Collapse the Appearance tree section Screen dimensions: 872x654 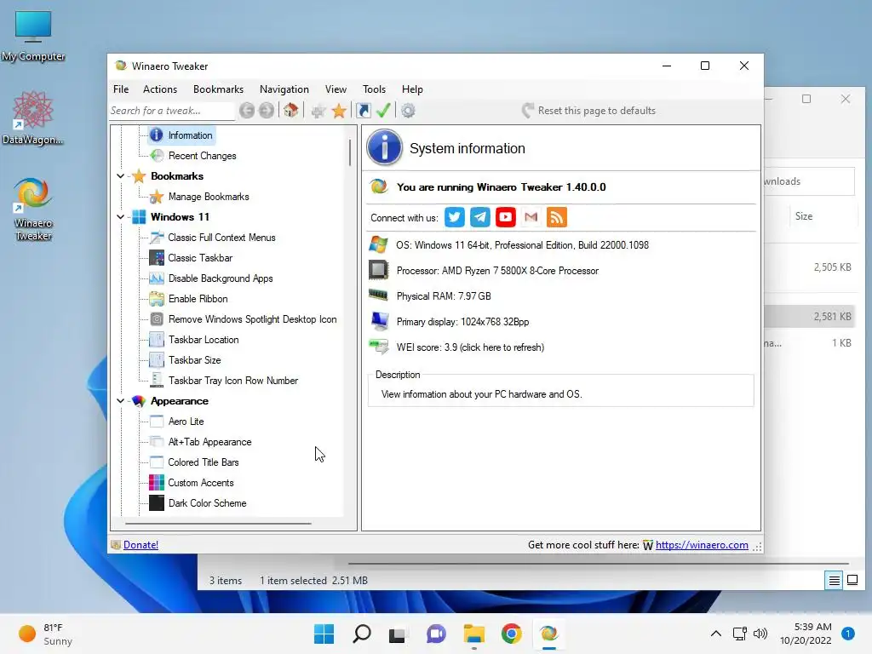tap(120, 401)
